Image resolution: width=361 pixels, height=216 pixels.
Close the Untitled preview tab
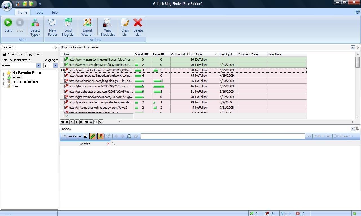click(x=109, y=144)
